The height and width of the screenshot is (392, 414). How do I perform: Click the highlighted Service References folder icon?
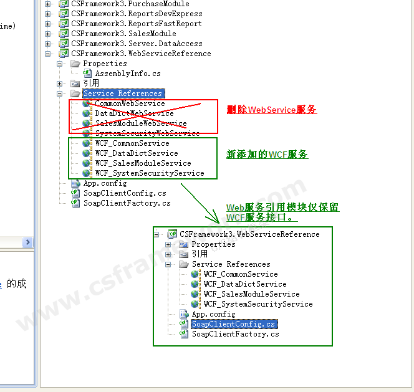pos(75,93)
